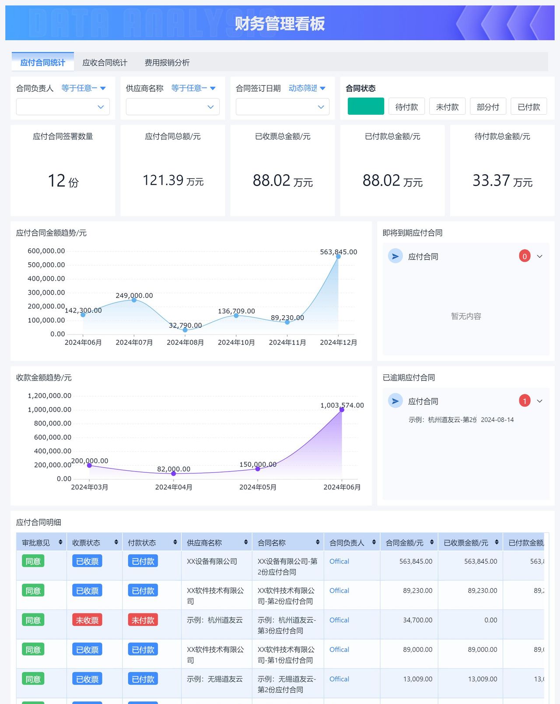560x704 pixels.
Task: Open the 合同负责人 value select box
Action: [63, 107]
